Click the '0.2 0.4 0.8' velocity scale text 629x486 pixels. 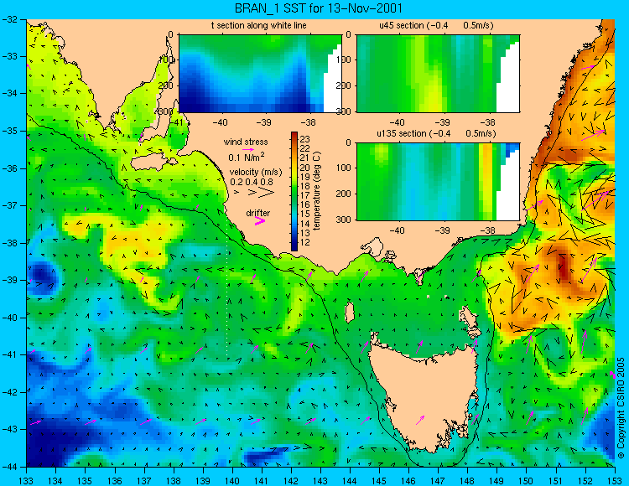click(252, 182)
